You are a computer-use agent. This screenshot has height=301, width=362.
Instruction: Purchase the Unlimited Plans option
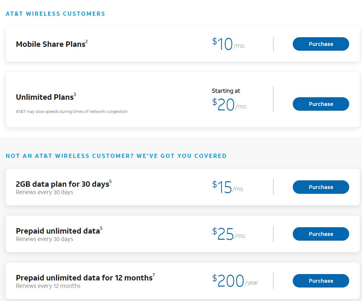pos(321,104)
